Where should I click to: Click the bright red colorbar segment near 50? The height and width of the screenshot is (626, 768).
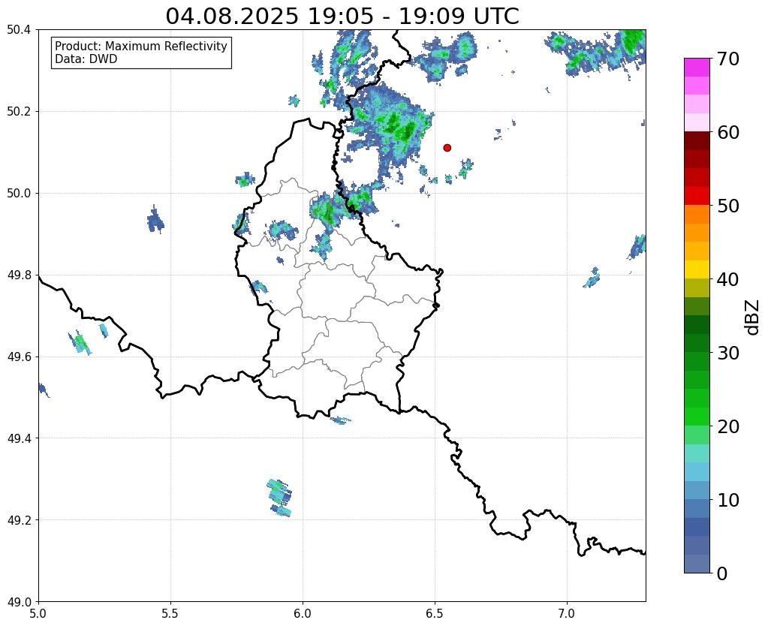coord(697,196)
